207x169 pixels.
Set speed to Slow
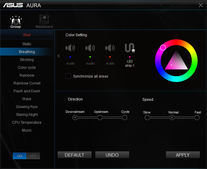pyautogui.click(x=147, y=117)
